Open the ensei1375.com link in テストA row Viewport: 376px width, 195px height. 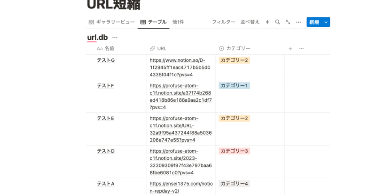click(x=181, y=187)
